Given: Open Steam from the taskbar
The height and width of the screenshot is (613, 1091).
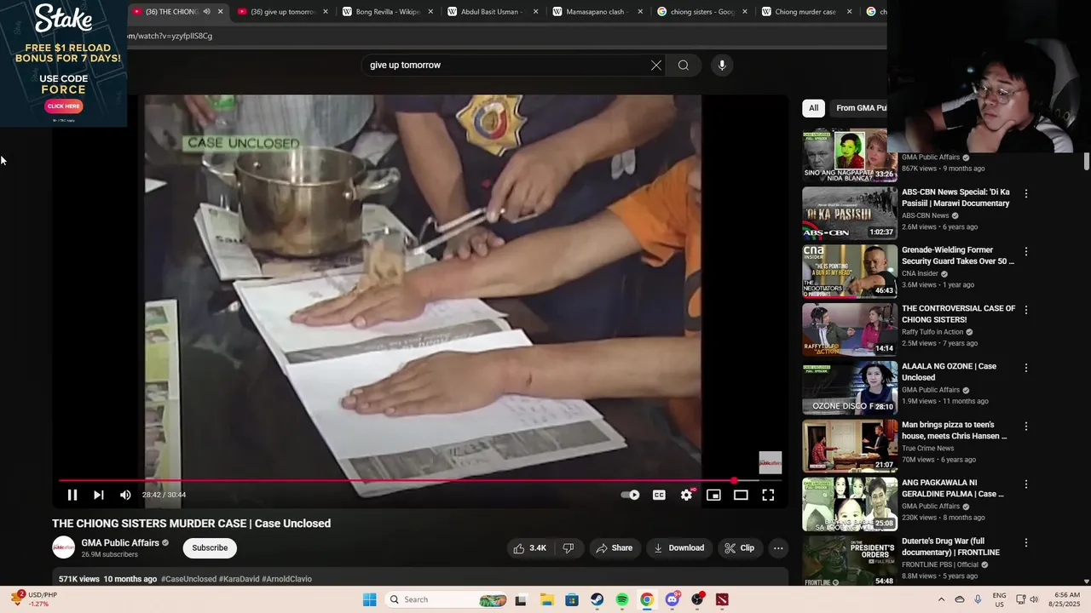Looking at the screenshot, I should [x=597, y=599].
